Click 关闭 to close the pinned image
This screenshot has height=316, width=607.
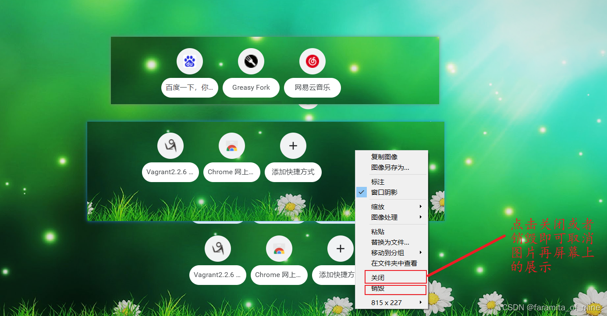(391, 277)
